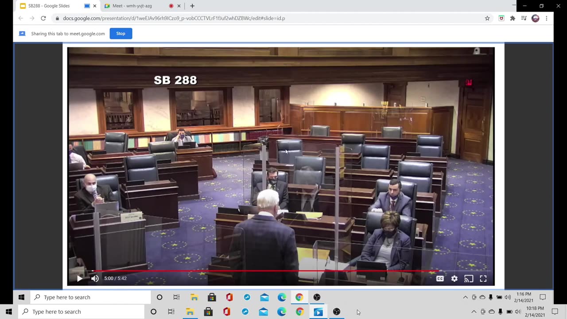Stop sharing this tab to Meet
Screen dimensions: 567x319
[120, 33]
